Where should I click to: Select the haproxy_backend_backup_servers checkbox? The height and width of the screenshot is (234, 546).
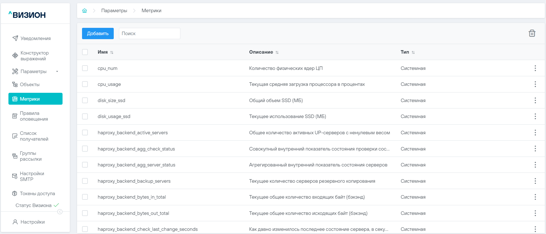[x=85, y=181]
